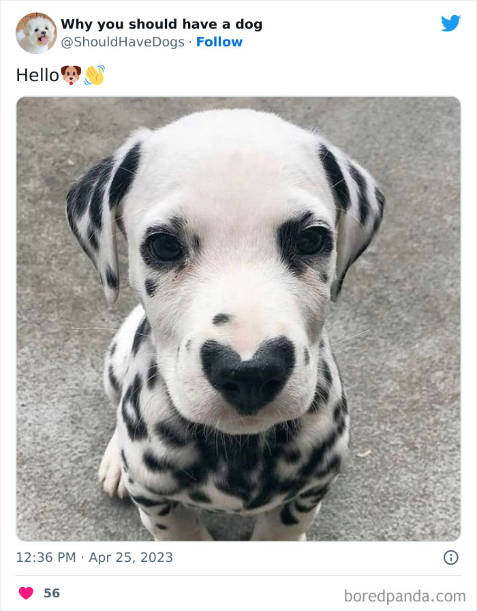Image resolution: width=477 pixels, height=611 pixels.
Task: Open the white puppy profile avatar
Action: (36, 33)
